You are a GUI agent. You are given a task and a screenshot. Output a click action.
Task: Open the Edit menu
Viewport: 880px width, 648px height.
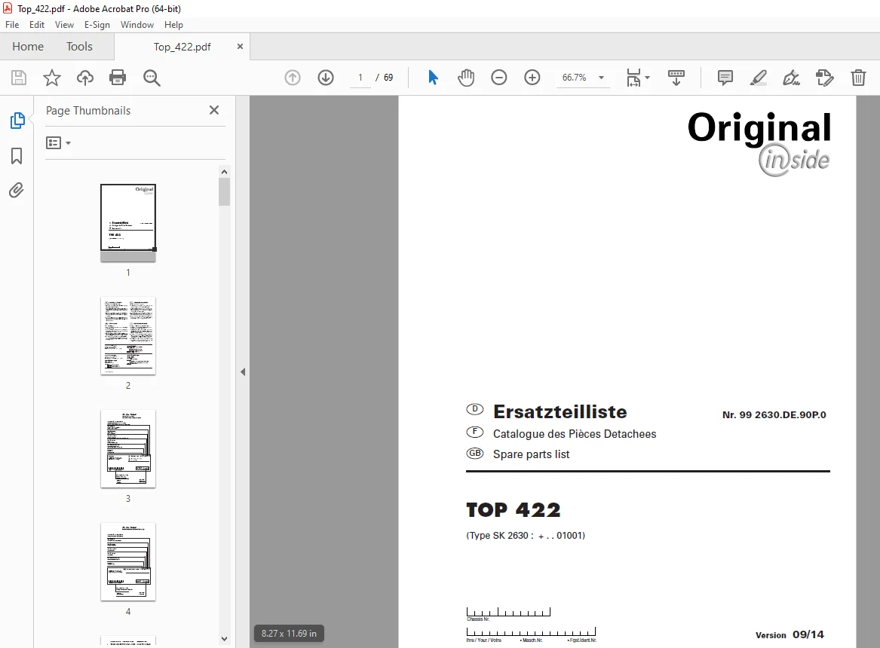coord(36,25)
